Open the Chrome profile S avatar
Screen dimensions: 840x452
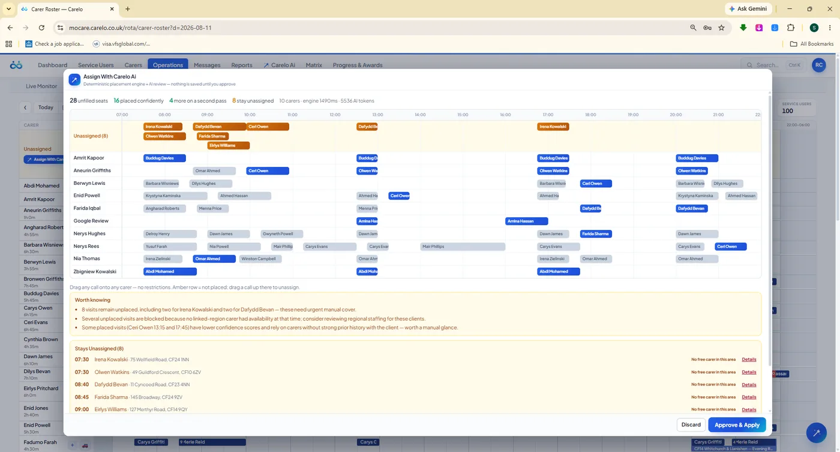[x=814, y=28]
